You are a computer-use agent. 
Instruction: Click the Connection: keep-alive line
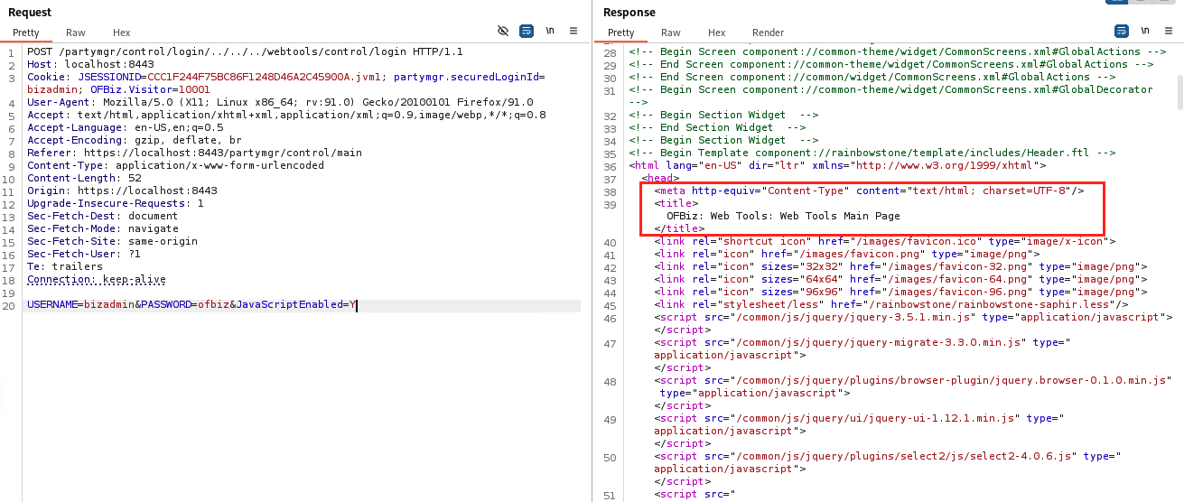click(x=97, y=280)
